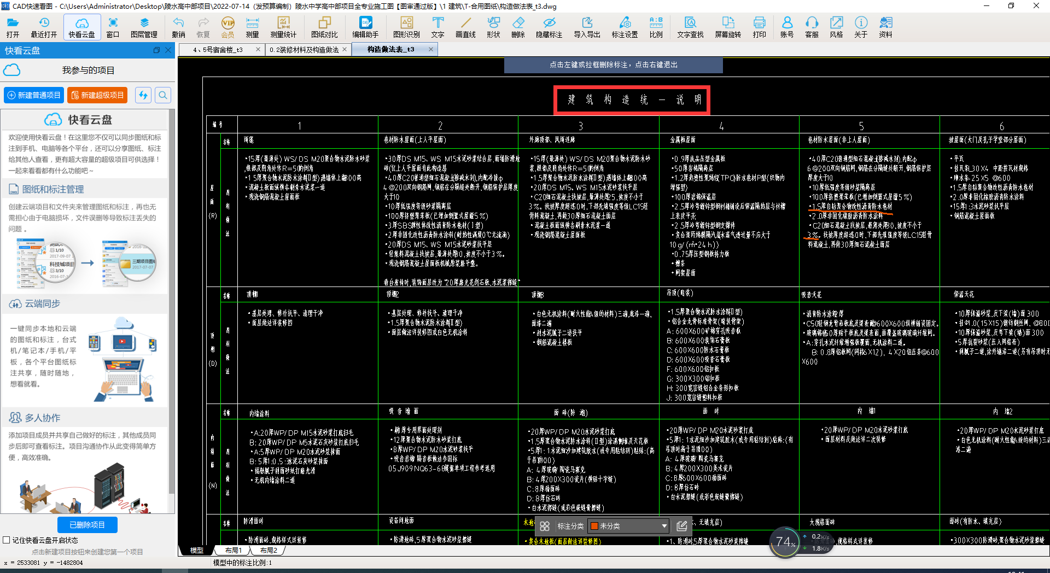Launch 图纸对比 drawing compare tool
Image resolution: width=1050 pixels, height=573 pixels.
coord(324,27)
